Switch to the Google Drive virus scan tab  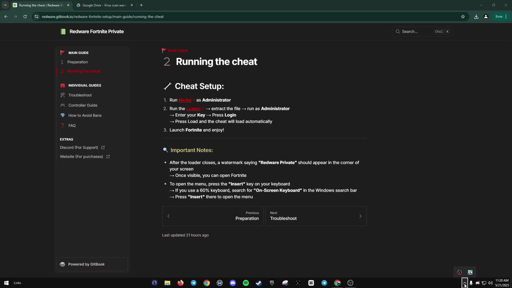coord(103,5)
